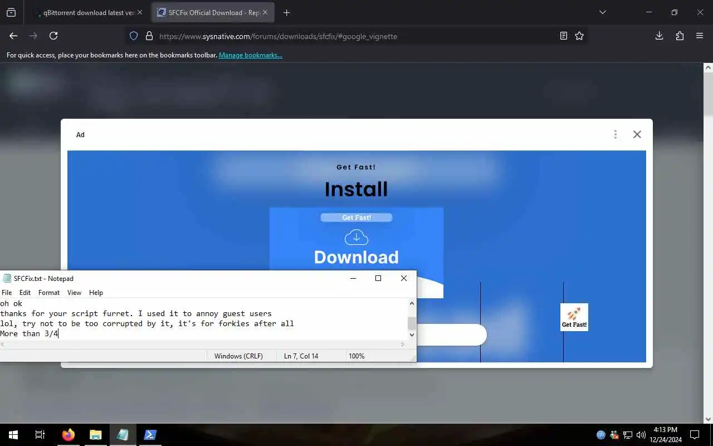Click Notepad horizontal scrollbar right arrow
The height and width of the screenshot is (446, 713).
(403, 345)
